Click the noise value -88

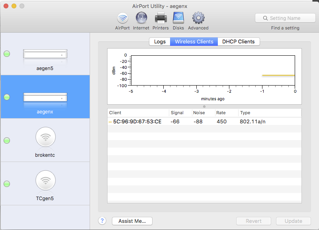[198, 121]
